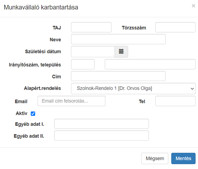
Task: Click the Tel phone field
Action: [175, 101]
